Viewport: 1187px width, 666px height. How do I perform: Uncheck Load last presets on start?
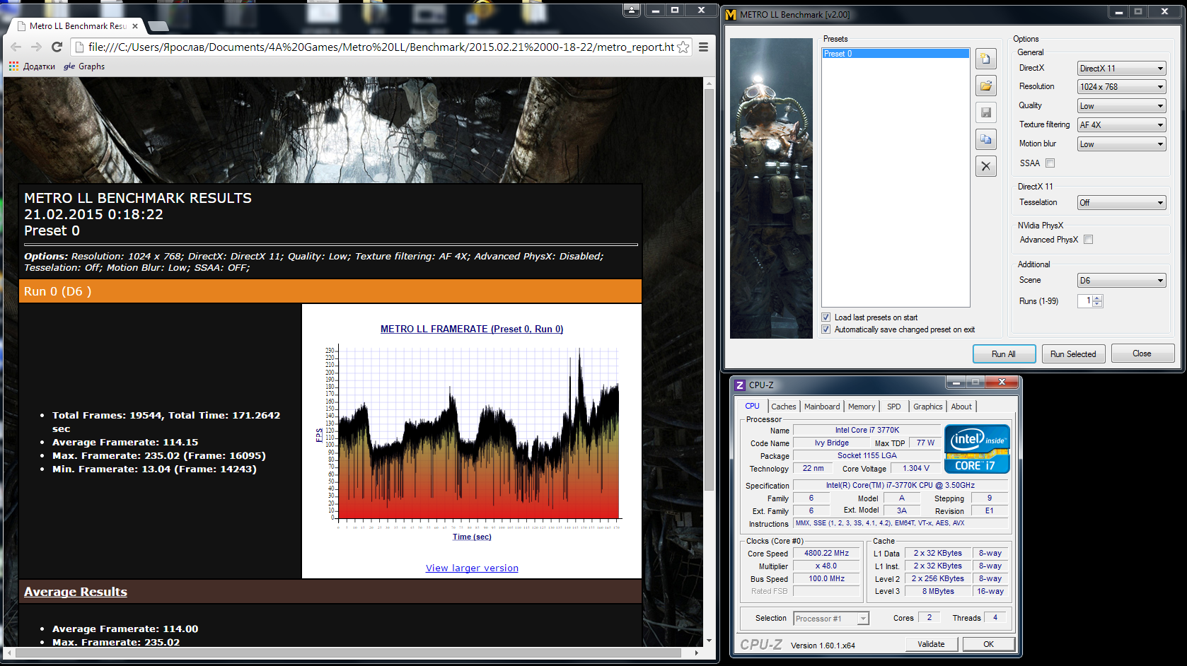coord(826,317)
